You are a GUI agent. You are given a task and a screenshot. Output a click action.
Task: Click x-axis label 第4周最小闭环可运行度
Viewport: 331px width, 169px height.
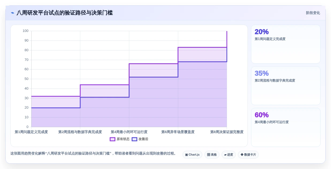point(129,132)
